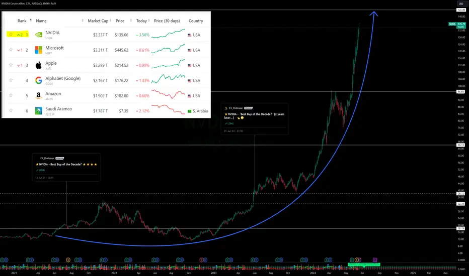The image size is (469, 276).
Task: Click the 2025 label on time axis
Action: 413,272
